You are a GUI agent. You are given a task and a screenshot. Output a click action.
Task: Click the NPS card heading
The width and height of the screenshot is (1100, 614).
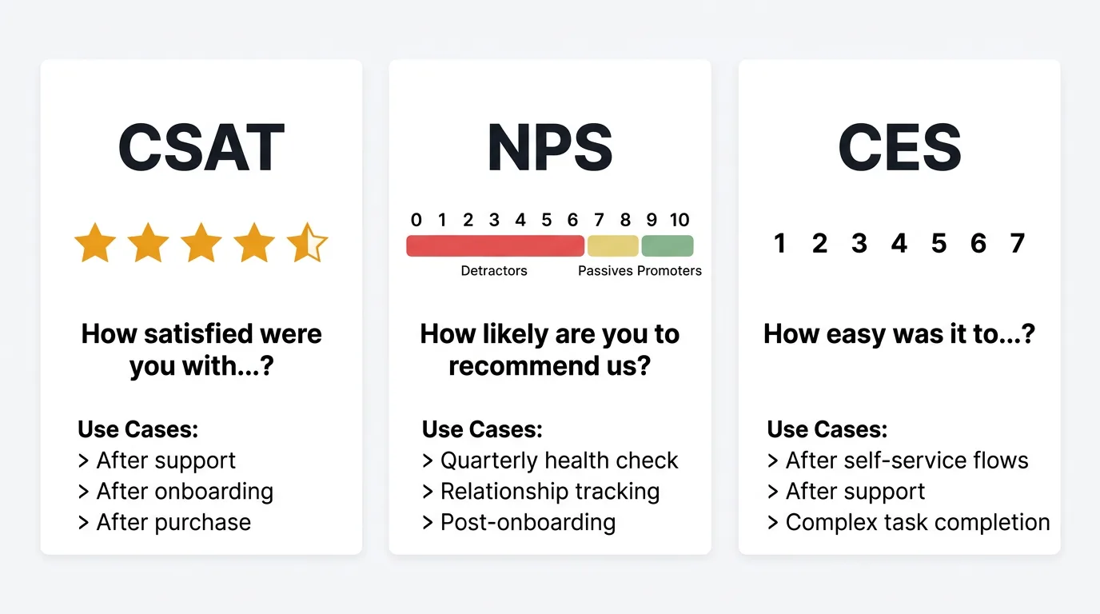coord(550,148)
